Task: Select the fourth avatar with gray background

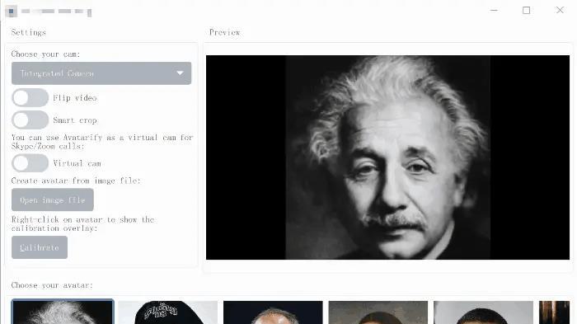Action: [378, 312]
